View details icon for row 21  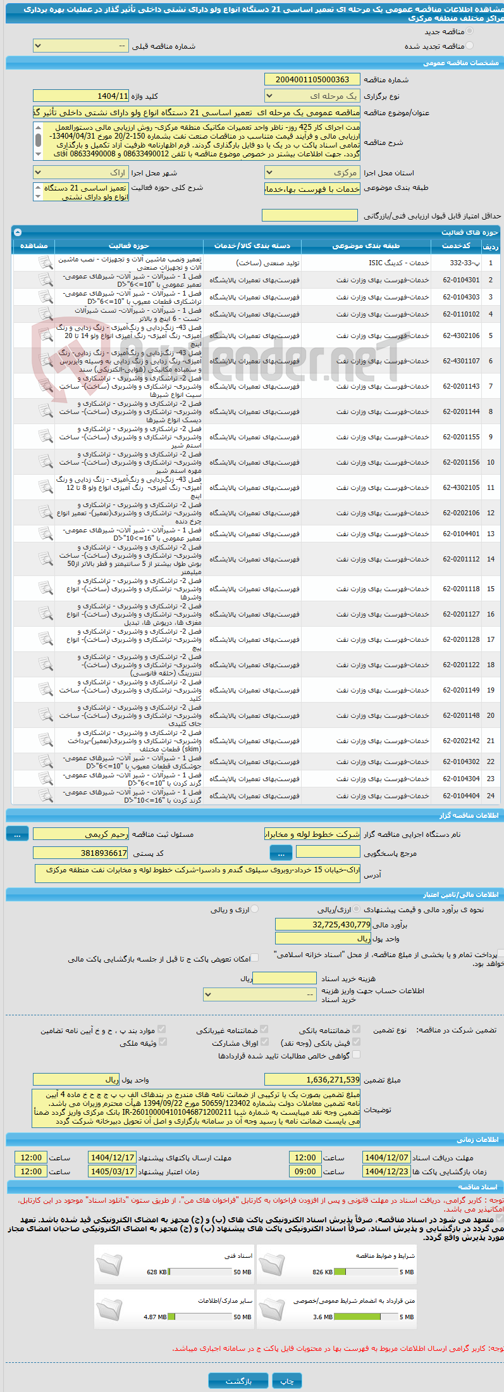[x=46, y=741]
